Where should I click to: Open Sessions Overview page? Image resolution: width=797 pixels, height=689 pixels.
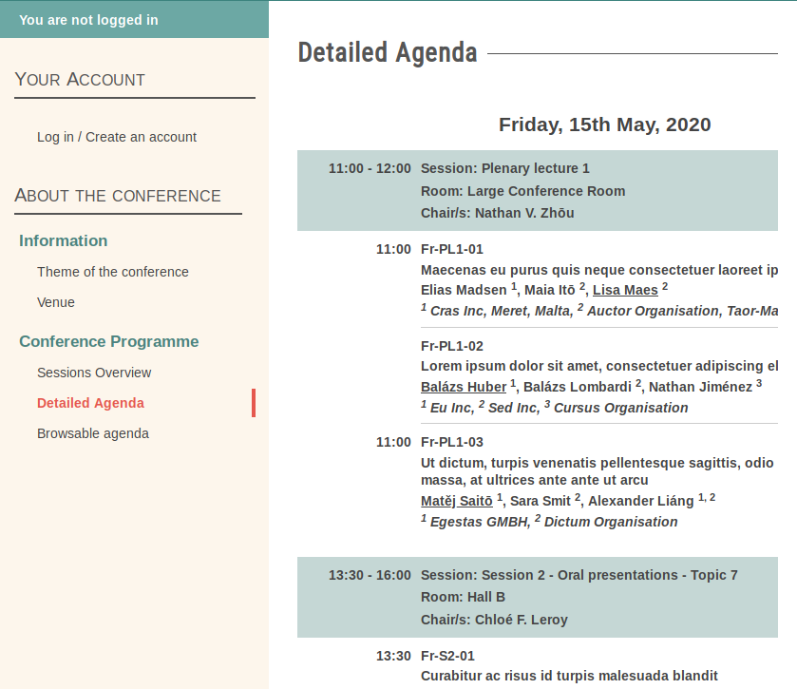pyautogui.click(x=94, y=373)
